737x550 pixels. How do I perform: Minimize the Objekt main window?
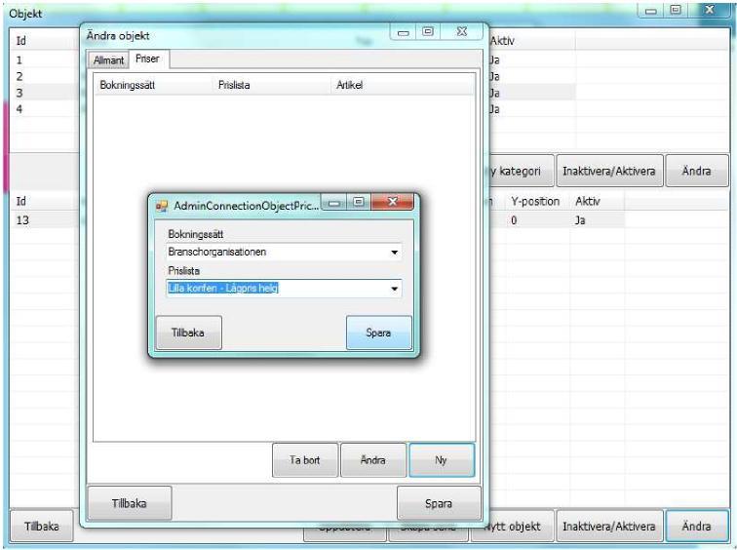(x=651, y=11)
